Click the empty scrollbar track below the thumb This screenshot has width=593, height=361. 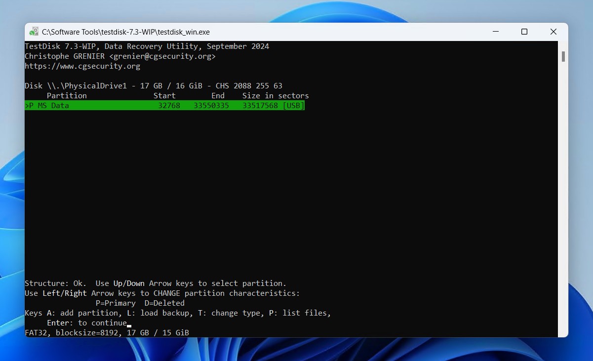(563, 198)
